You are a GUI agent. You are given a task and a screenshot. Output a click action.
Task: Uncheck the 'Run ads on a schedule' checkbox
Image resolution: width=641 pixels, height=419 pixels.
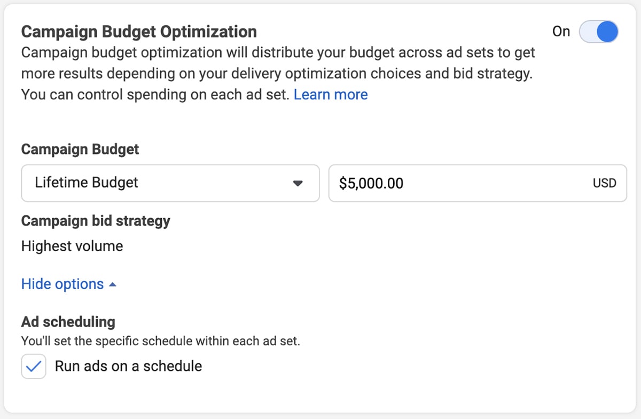34,367
